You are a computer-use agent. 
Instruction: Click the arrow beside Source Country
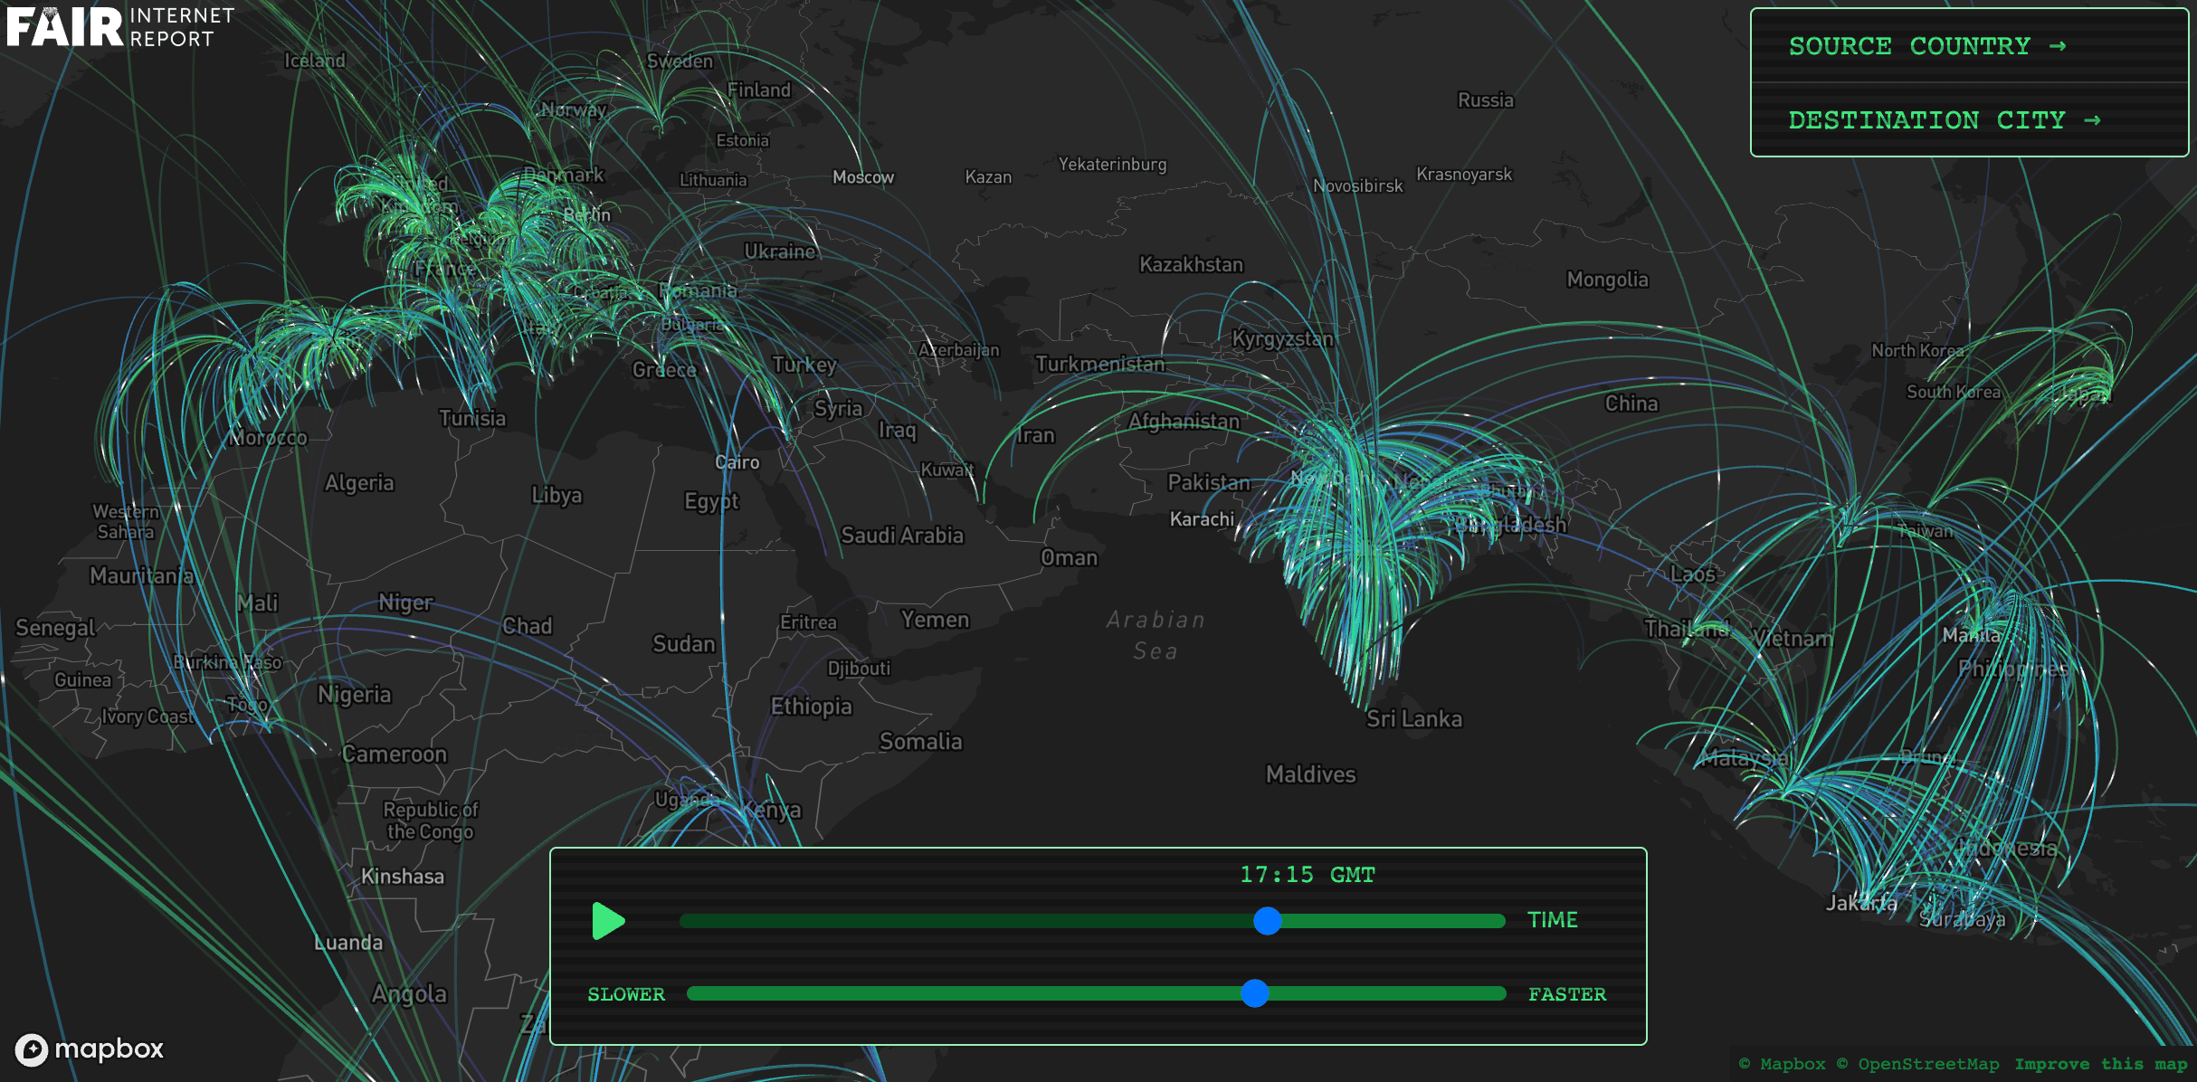pos(2058,46)
